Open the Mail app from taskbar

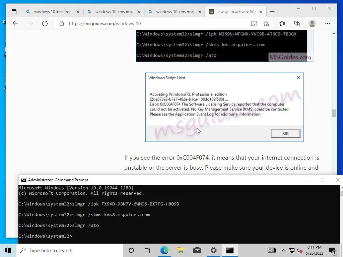[197, 250]
